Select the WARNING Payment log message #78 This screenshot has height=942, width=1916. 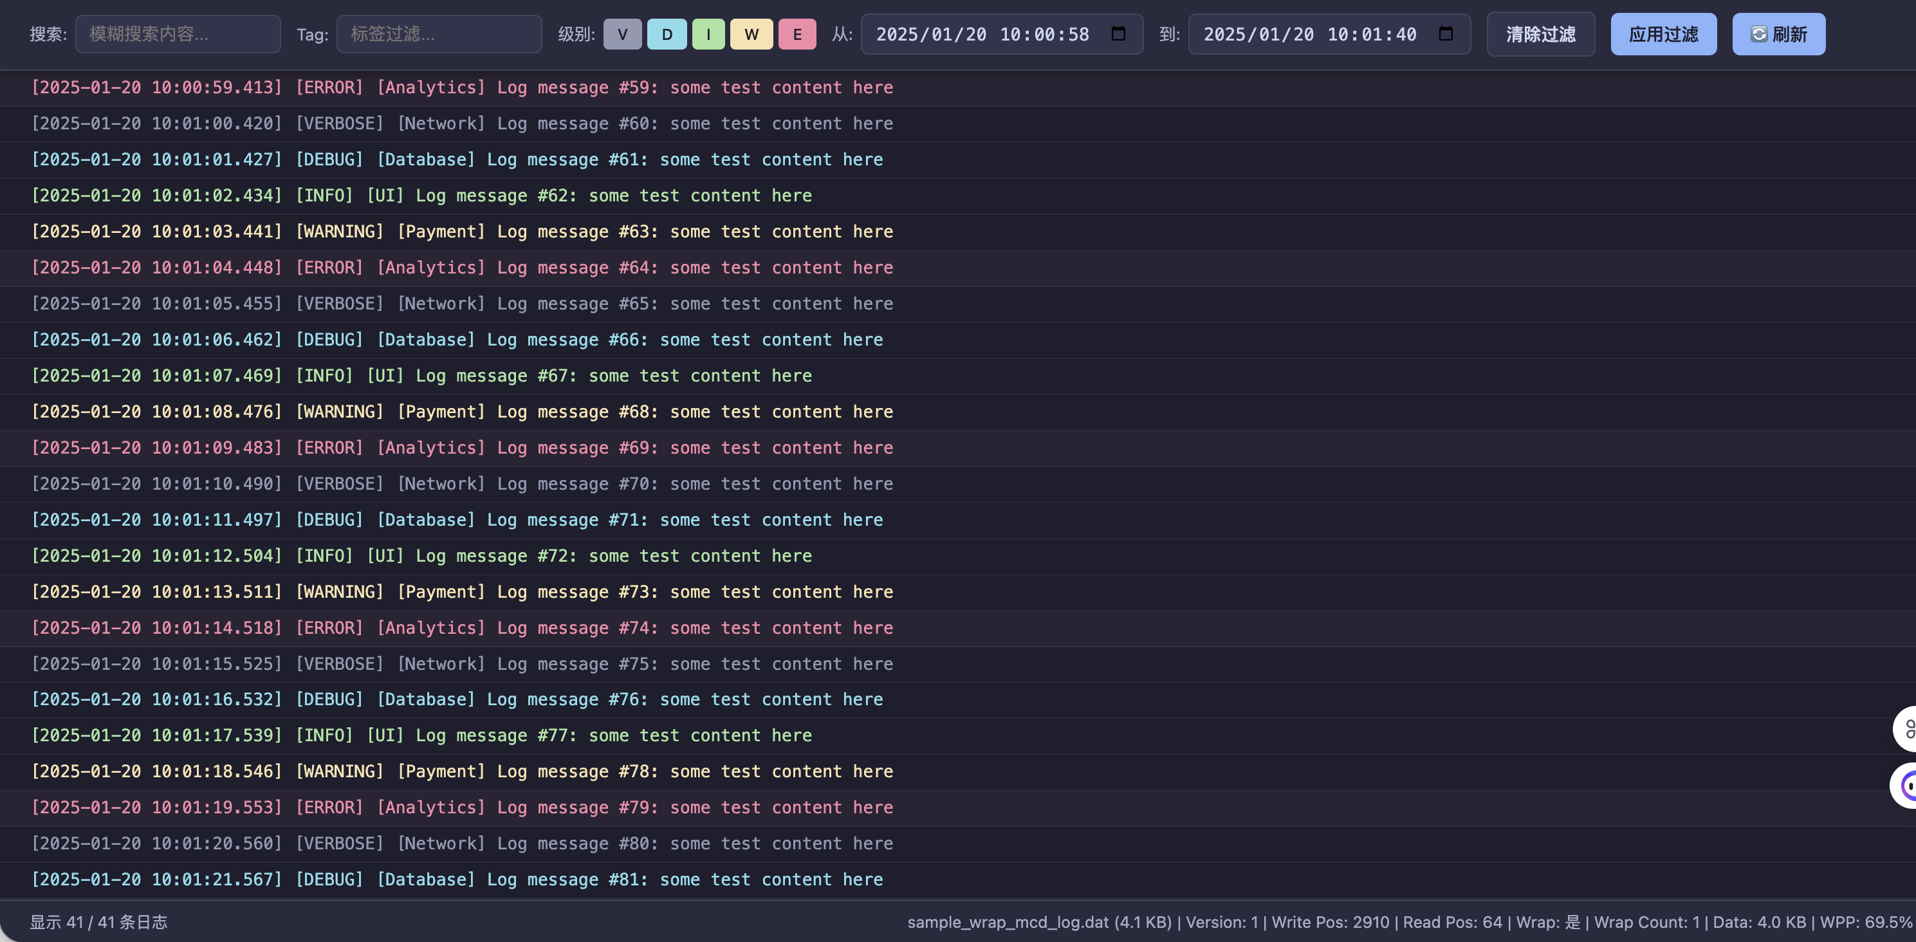958,772
